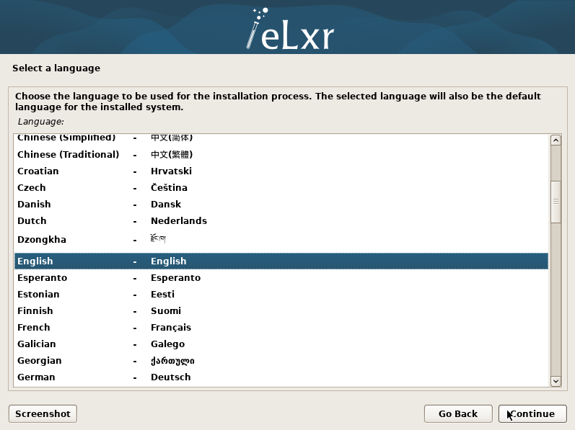Select Croatian - Hrvatski row
The image size is (575, 430).
(x=281, y=171)
